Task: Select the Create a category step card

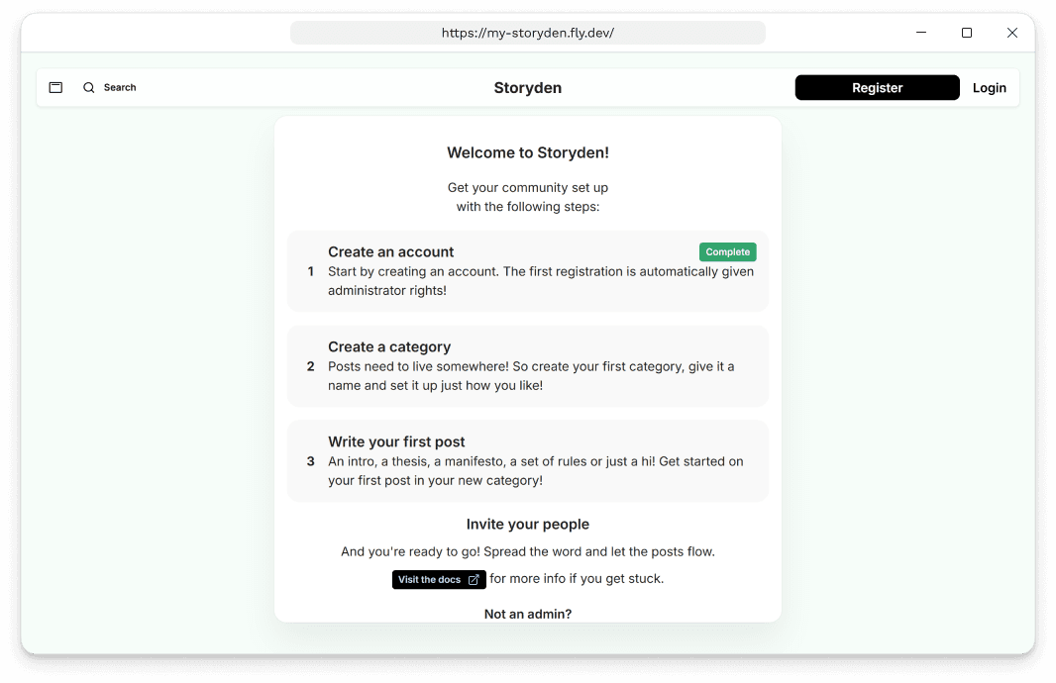Action: tap(527, 365)
